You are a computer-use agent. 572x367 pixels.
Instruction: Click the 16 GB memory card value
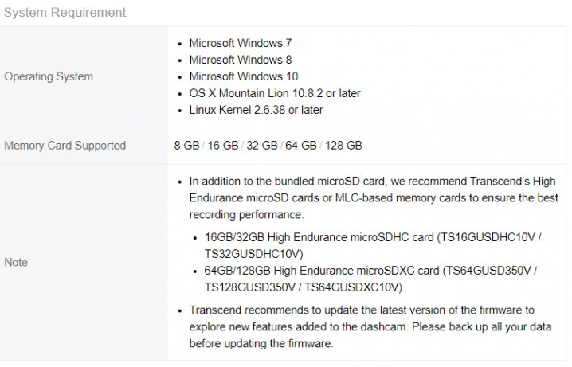click(x=223, y=146)
